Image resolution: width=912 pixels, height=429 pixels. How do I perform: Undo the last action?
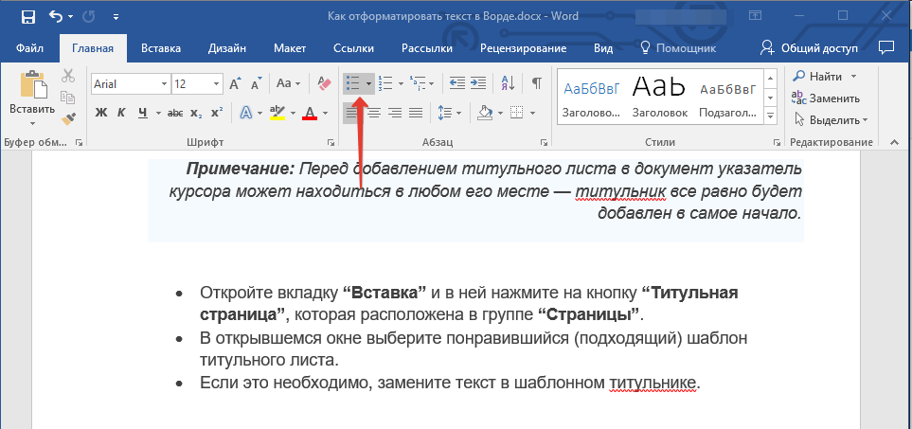57,17
